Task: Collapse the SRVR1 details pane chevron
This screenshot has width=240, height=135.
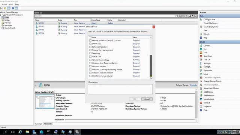Action: coord(36,85)
